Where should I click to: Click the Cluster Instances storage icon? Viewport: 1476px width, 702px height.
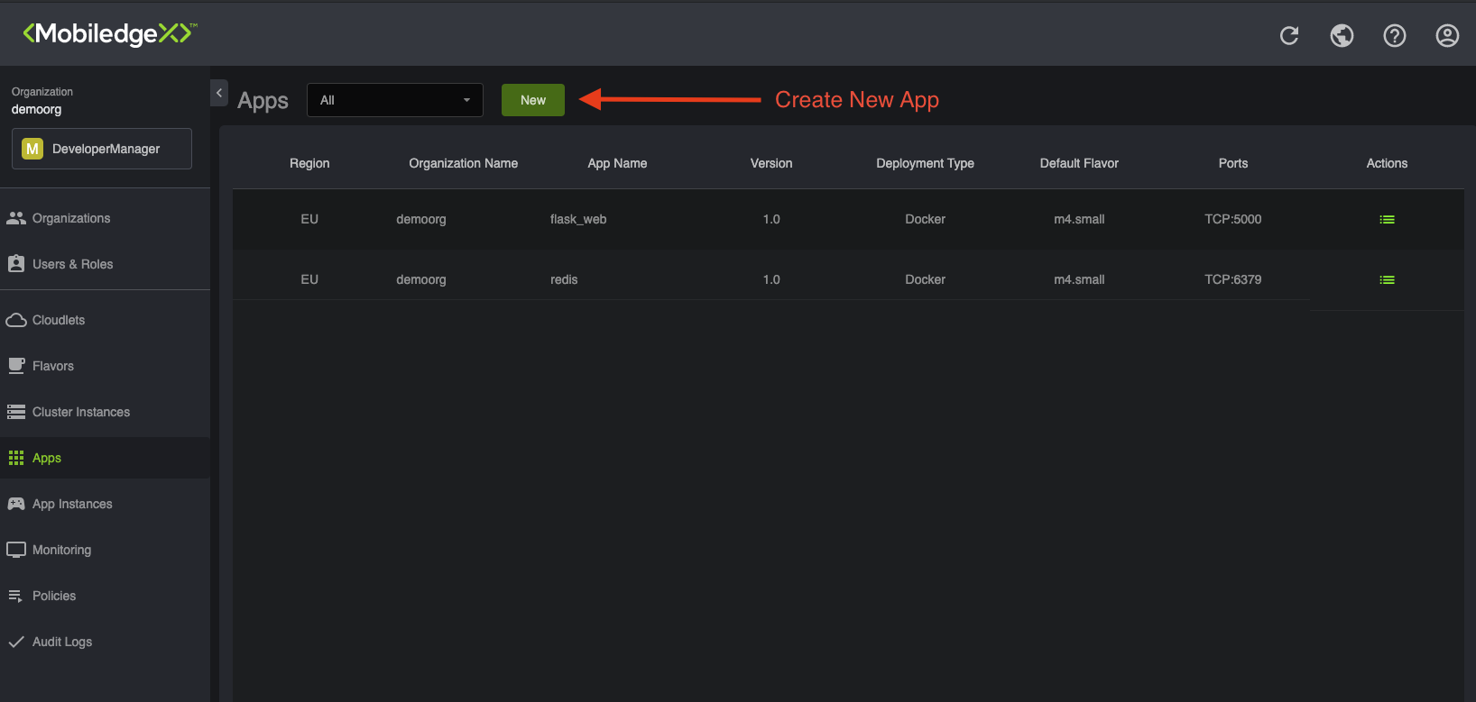point(16,412)
